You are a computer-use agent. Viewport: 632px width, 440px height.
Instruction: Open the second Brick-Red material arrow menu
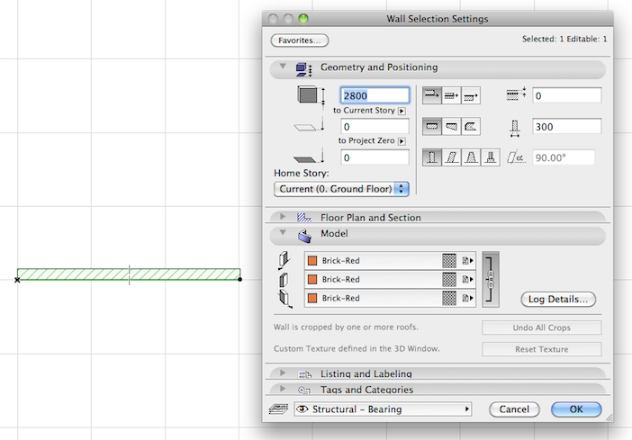467,279
